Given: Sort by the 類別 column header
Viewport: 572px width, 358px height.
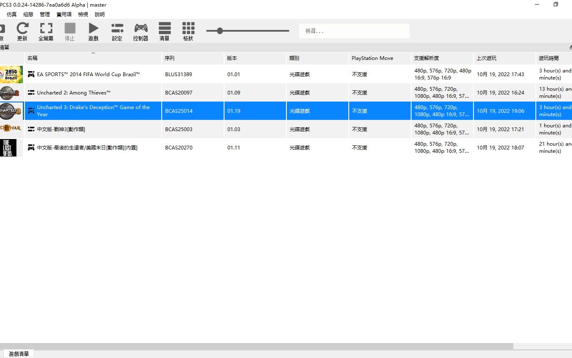Looking at the screenshot, I should (318, 58).
